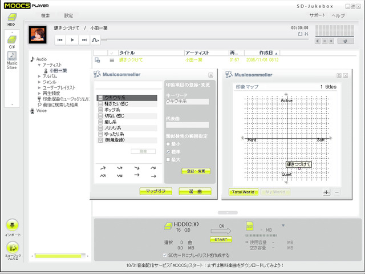The image size is (365, 274).
Task: Click the panel splitter handle above transfer area
Action: coord(228,212)
